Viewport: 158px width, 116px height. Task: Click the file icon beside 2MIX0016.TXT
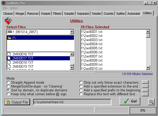point(9,54)
